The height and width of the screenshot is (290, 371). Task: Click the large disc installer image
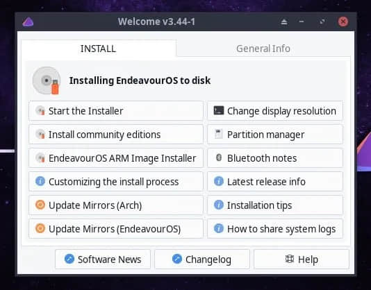pyautogui.click(x=47, y=80)
